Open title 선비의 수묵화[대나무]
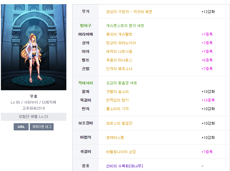 coord(124,166)
